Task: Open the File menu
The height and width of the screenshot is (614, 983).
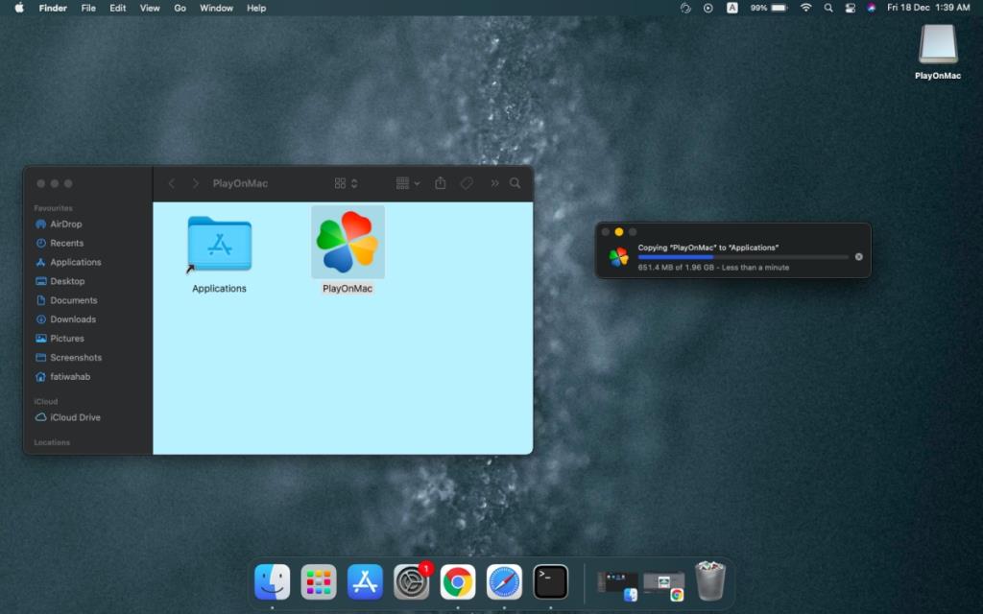Action: coord(87,8)
